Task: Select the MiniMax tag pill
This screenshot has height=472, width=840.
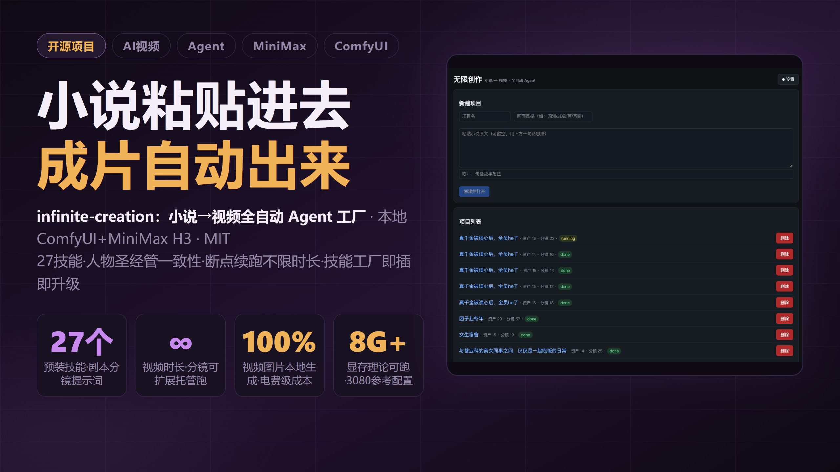Action: pyautogui.click(x=280, y=46)
